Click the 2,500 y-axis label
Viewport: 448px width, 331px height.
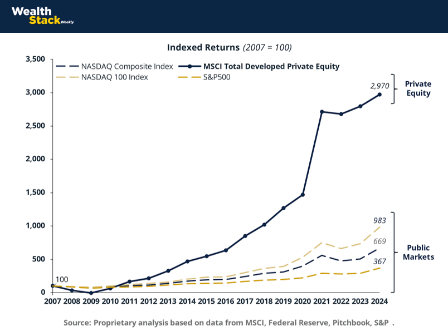point(36,126)
